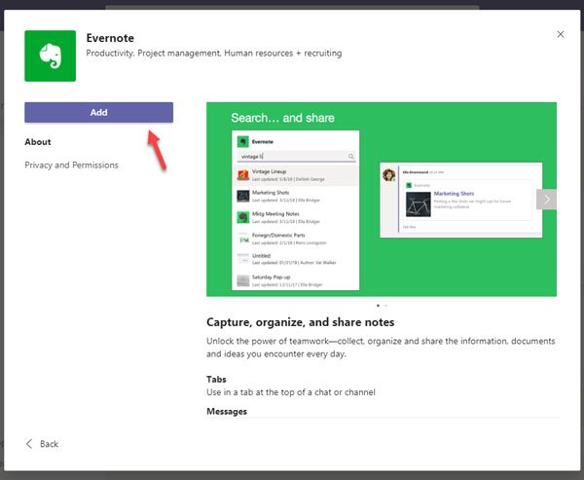
Task: Select the second carousel dot indicator
Action: [385, 306]
